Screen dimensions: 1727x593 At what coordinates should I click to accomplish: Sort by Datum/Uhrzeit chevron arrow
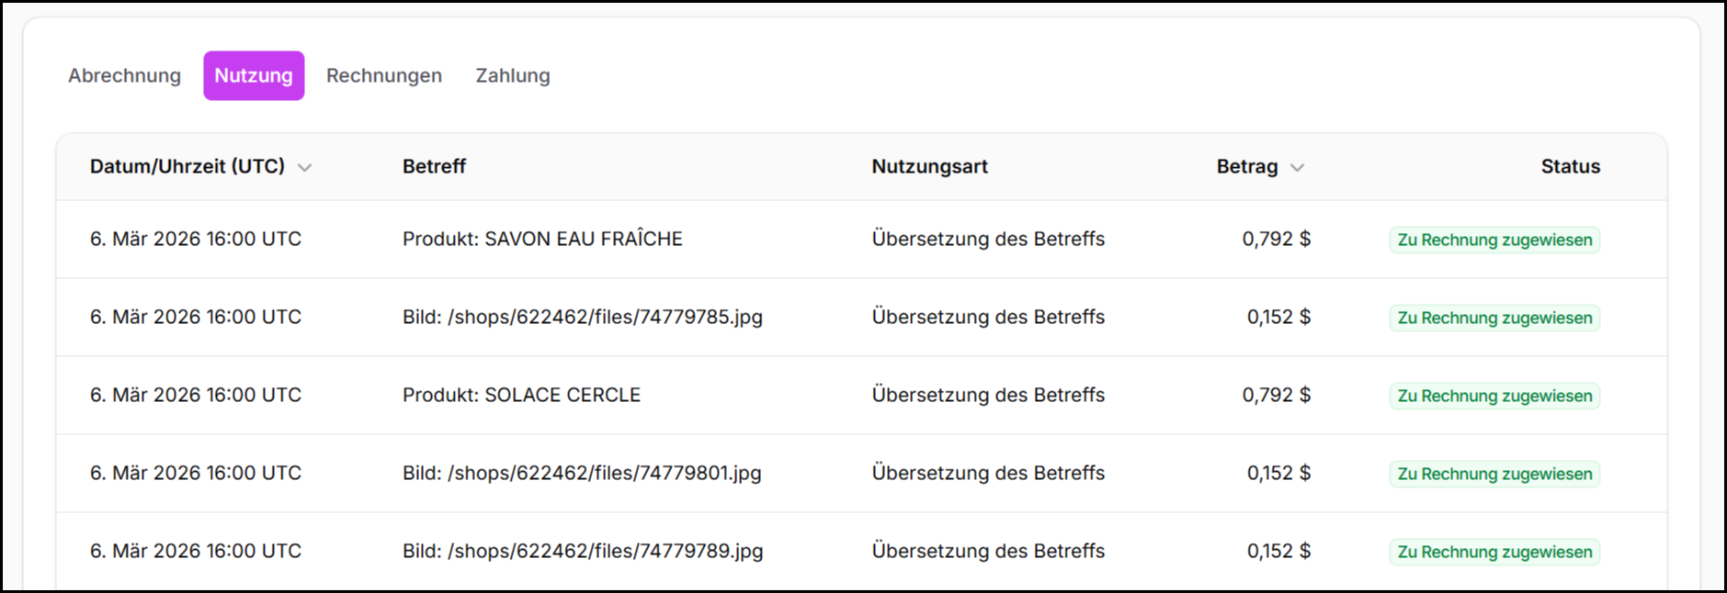tap(305, 167)
